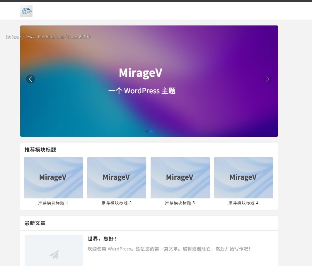Viewport: 312px width, 266px height.
Task: Go to next carousel slide arrow
Action: [x=267, y=79]
